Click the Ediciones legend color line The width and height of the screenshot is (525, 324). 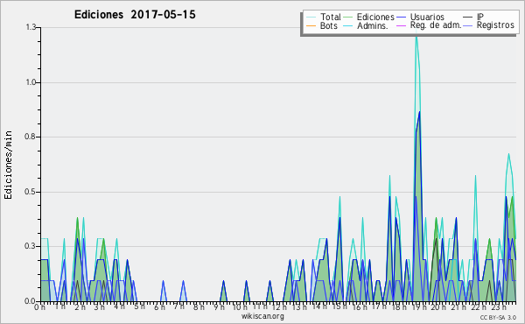(348, 18)
